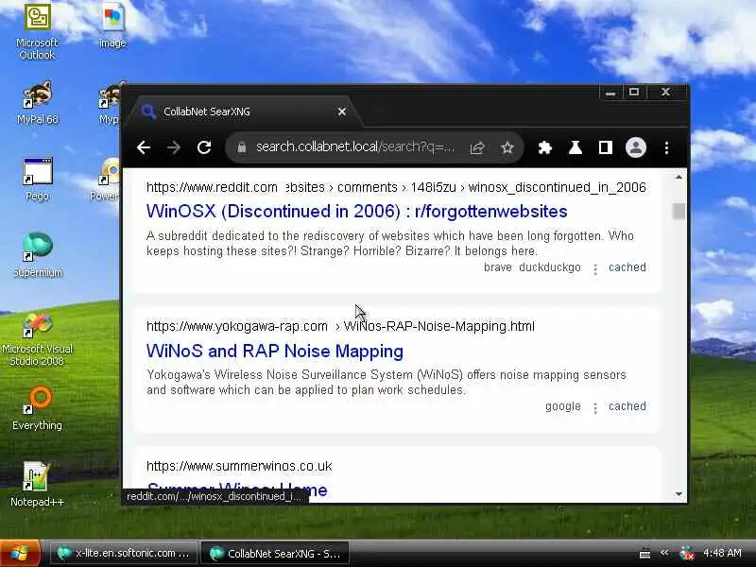Image resolution: width=756 pixels, height=567 pixels.
Task: Open cached link for WinOSX result
Action: point(627,267)
